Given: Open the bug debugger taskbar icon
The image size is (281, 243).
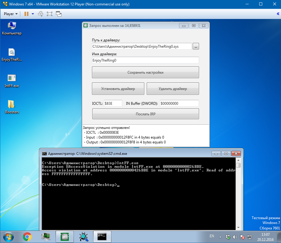Looking at the screenshot, I should click(83, 236).
